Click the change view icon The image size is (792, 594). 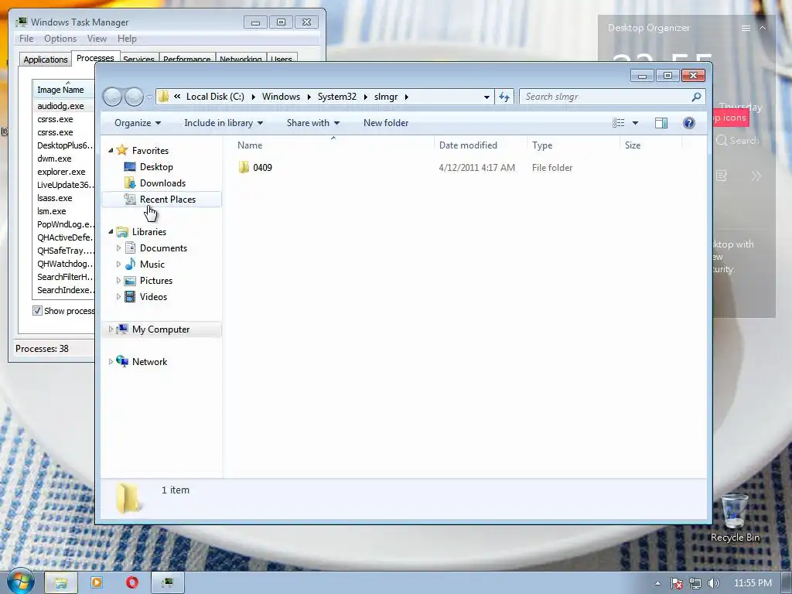[x=618, y=123]
